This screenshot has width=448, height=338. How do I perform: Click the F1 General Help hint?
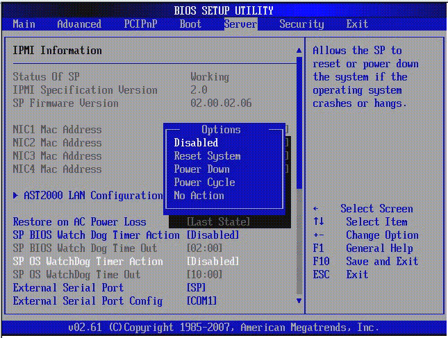pos(363,248)
